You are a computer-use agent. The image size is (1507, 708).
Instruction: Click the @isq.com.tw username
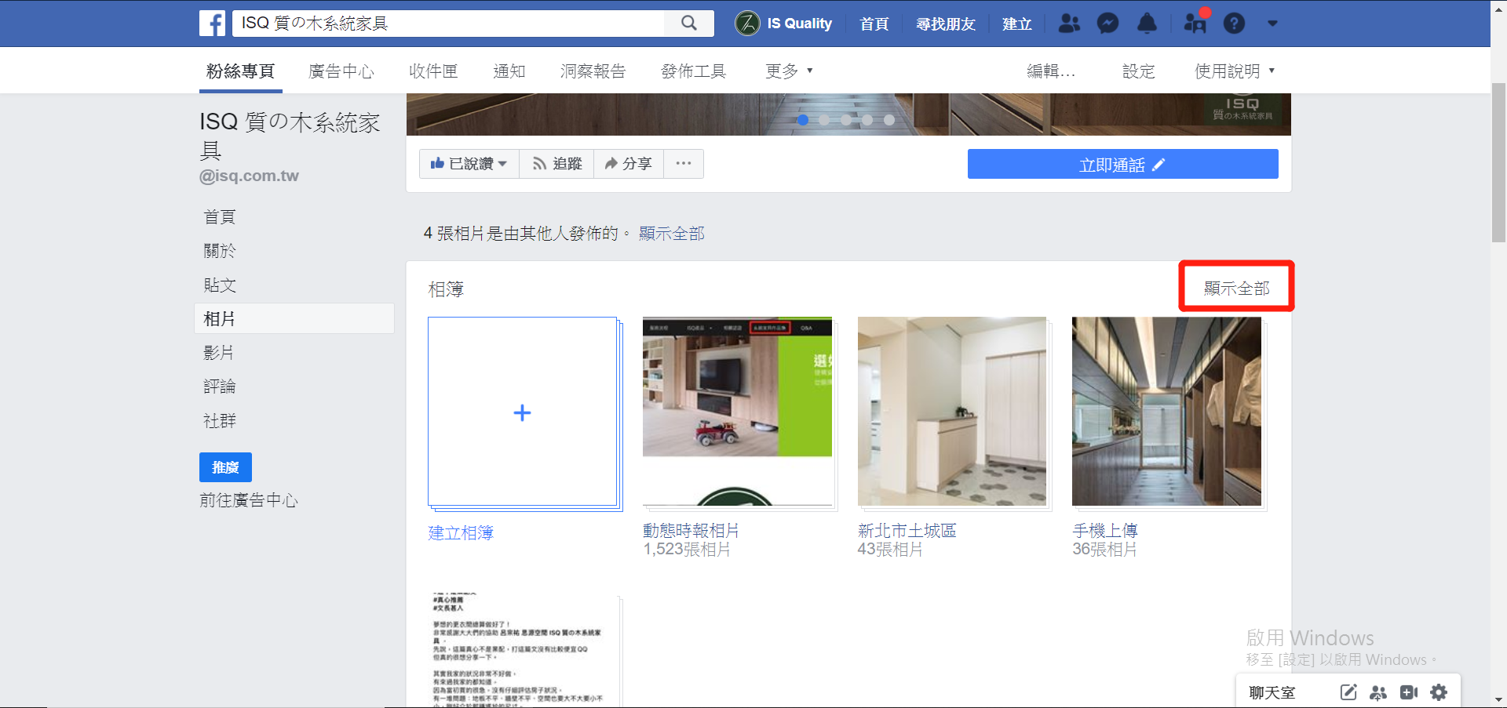coord(249,176)
